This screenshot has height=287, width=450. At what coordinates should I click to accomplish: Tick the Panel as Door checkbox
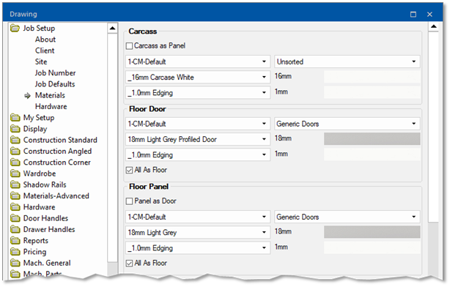[x=130, y=201]
